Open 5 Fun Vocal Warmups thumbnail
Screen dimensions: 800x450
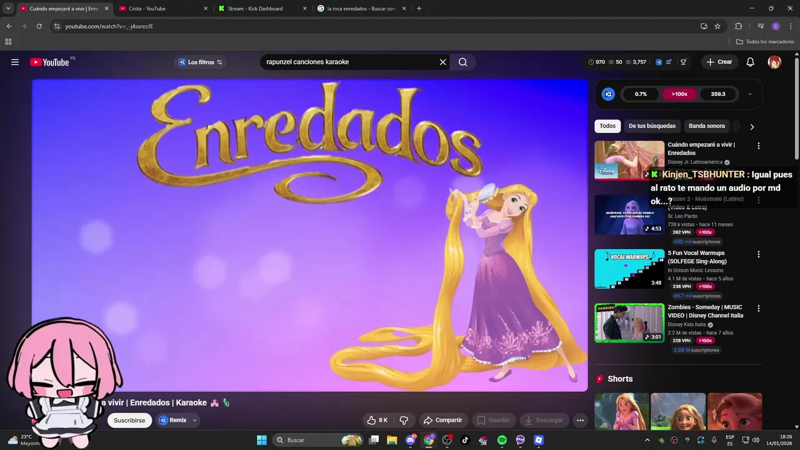(629, 269)
